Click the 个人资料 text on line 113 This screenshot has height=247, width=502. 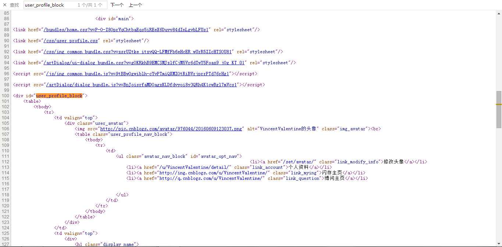298,167
